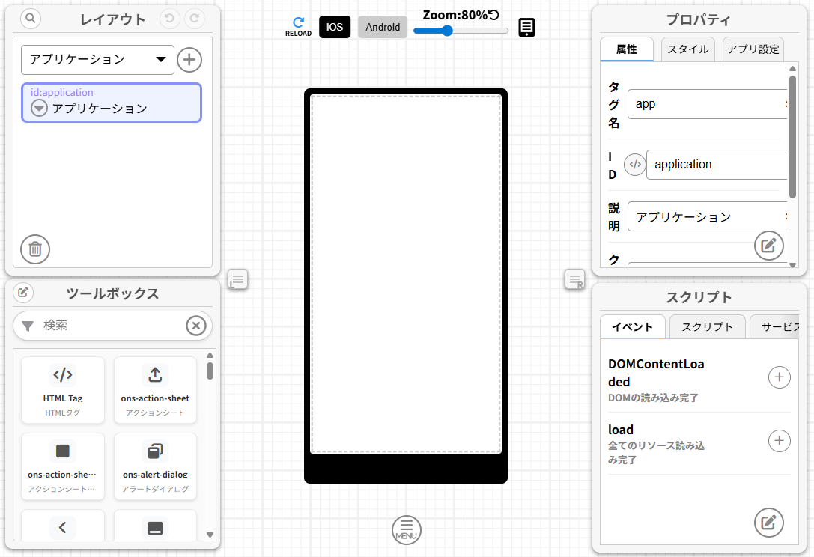Screen dimensions: 814x557
Task: Toggle the right panel collapse handle
Action: coord(574,279)
